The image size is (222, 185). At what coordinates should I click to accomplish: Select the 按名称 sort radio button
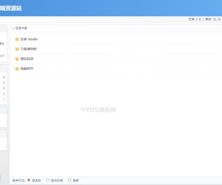[x=29, y=180]
